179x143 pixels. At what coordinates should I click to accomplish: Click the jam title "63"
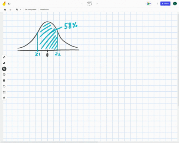click(9, 4)
